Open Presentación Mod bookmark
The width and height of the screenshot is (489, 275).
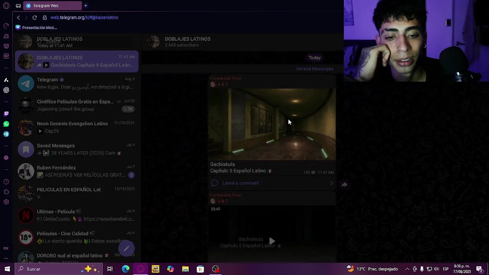pos(36,27)
